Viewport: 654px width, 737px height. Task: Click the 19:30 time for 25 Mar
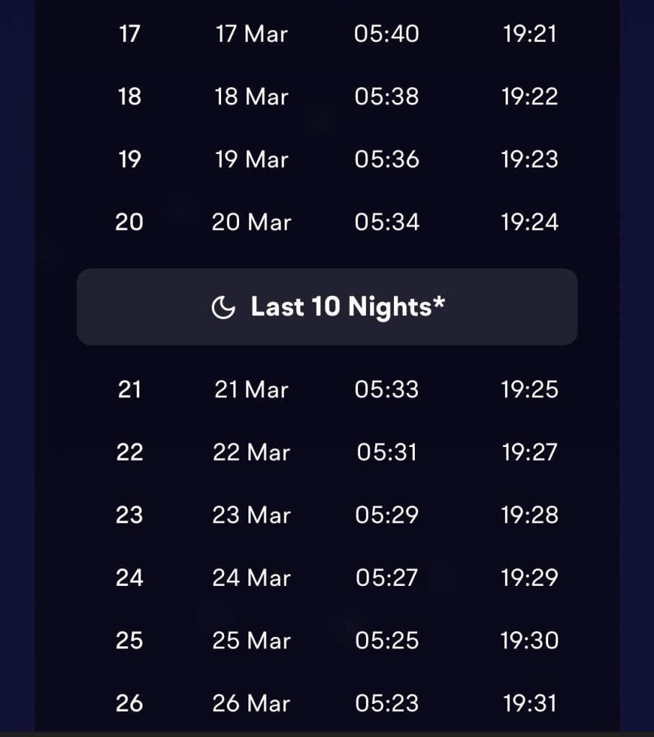(x=530, y=640)
